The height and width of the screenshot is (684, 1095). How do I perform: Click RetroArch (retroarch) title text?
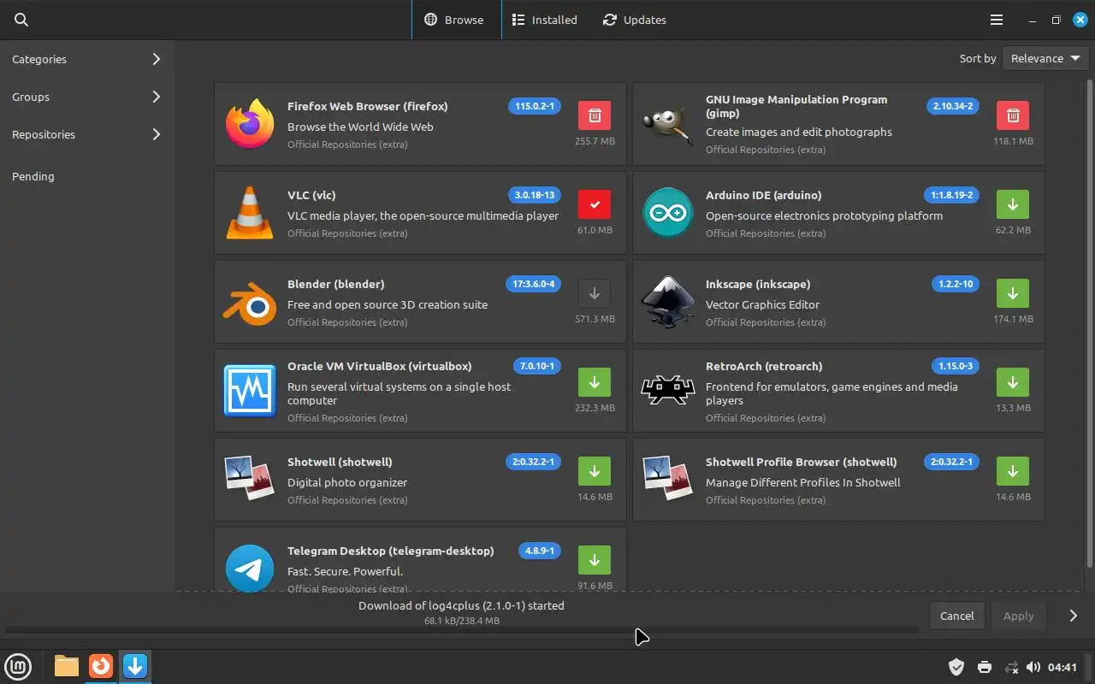pos(764,366)
